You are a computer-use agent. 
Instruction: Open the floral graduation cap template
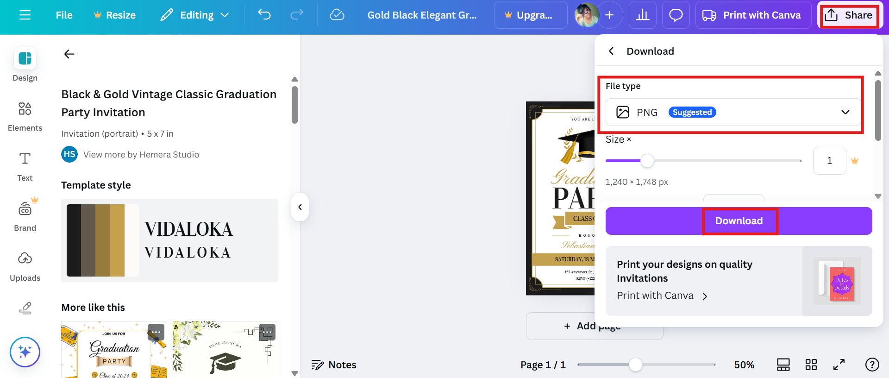[225, 350]
